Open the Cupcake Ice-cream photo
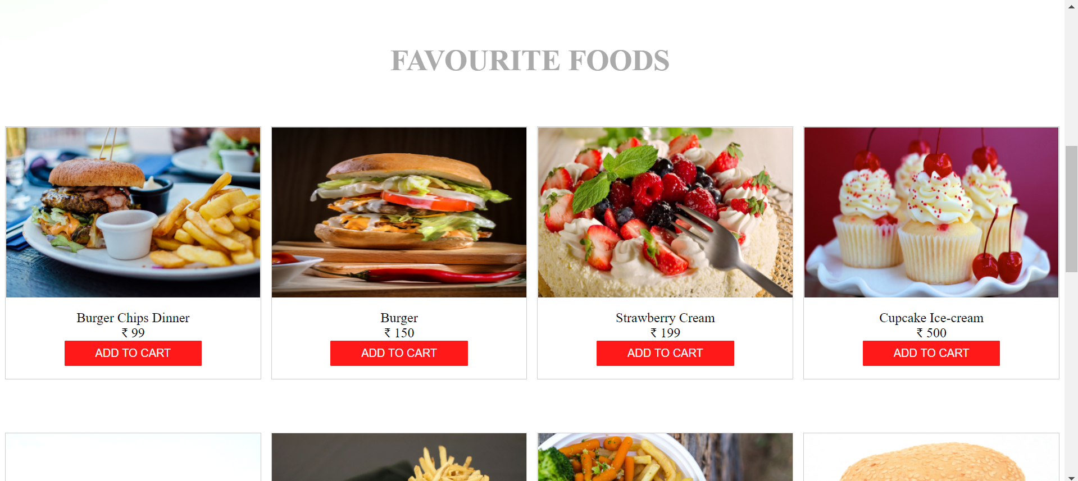Image resolution: width=1078 pixels, height=481 pixels. [x=931, y=212]
